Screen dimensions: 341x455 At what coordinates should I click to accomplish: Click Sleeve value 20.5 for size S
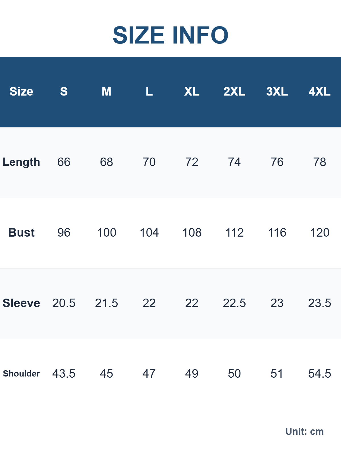point(64,303)
